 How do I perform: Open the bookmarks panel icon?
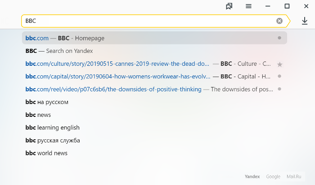229,6
